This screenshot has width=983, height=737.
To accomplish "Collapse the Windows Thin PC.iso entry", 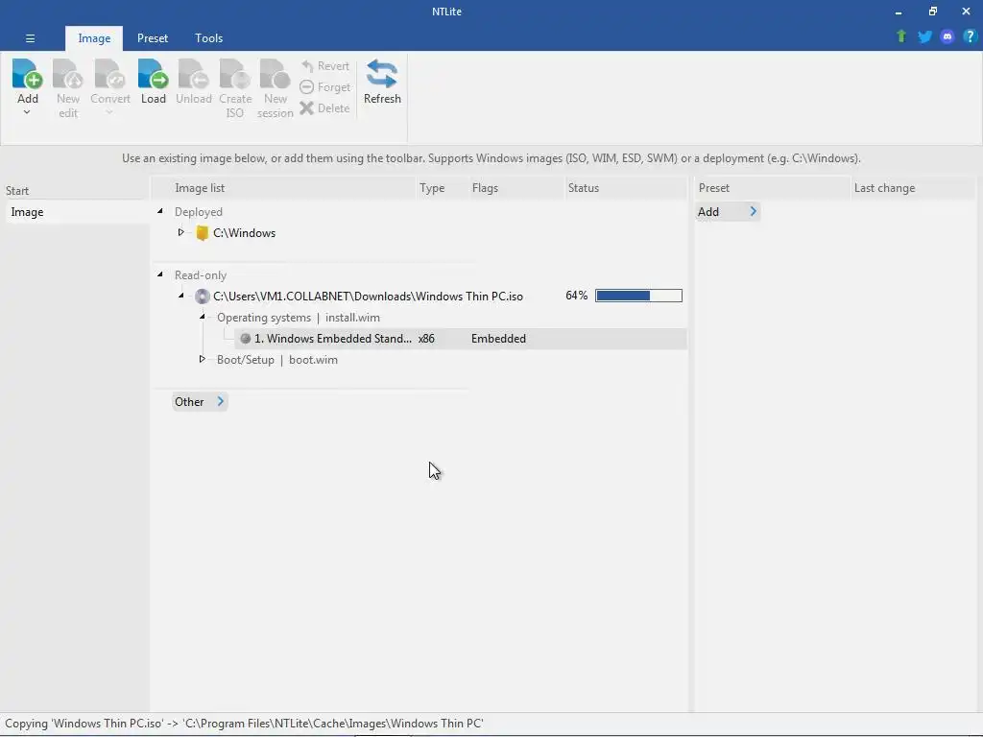I will [x=181, y=296].
